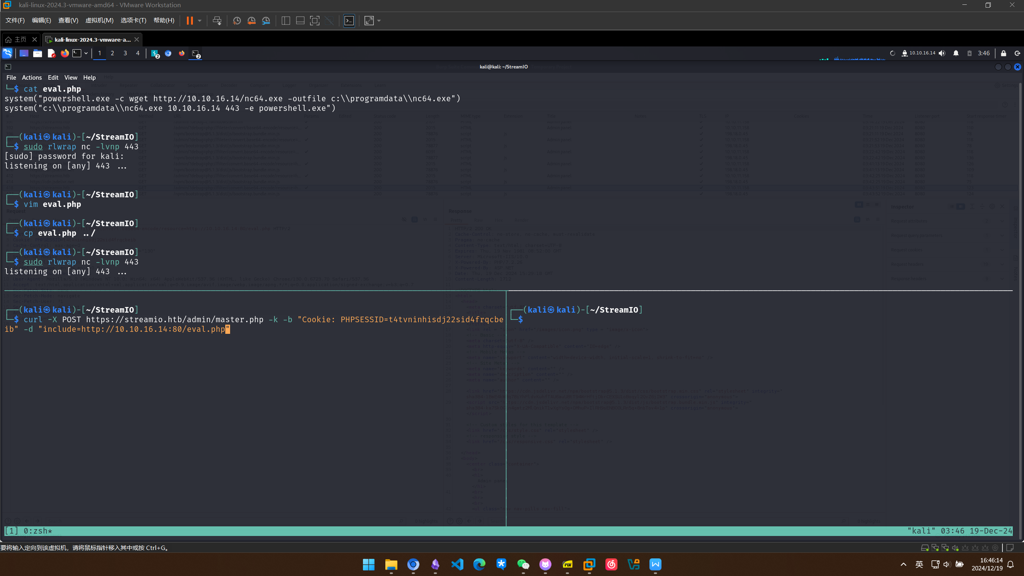Image resolution: width=1024 pixels, height=576 pixels.
Task: Revert to previous snapshot icon
Action: click(x=251, y=21)
